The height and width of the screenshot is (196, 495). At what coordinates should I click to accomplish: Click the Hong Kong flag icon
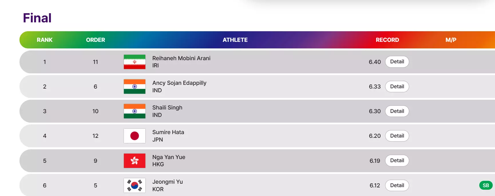click(134, 161)
